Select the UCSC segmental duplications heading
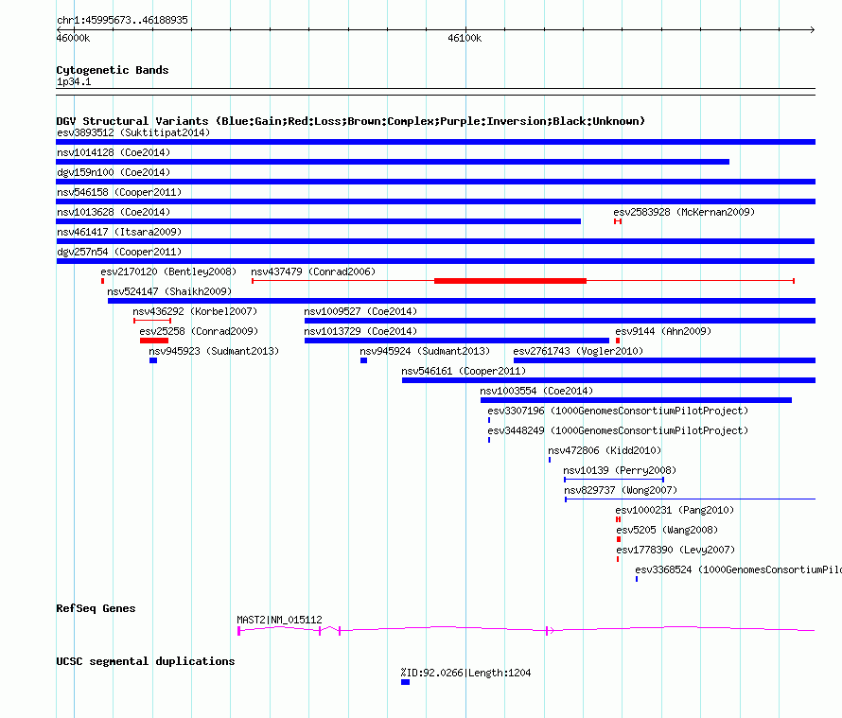The height and width of the screenshot is (718, 842). (x=146, y=661)
